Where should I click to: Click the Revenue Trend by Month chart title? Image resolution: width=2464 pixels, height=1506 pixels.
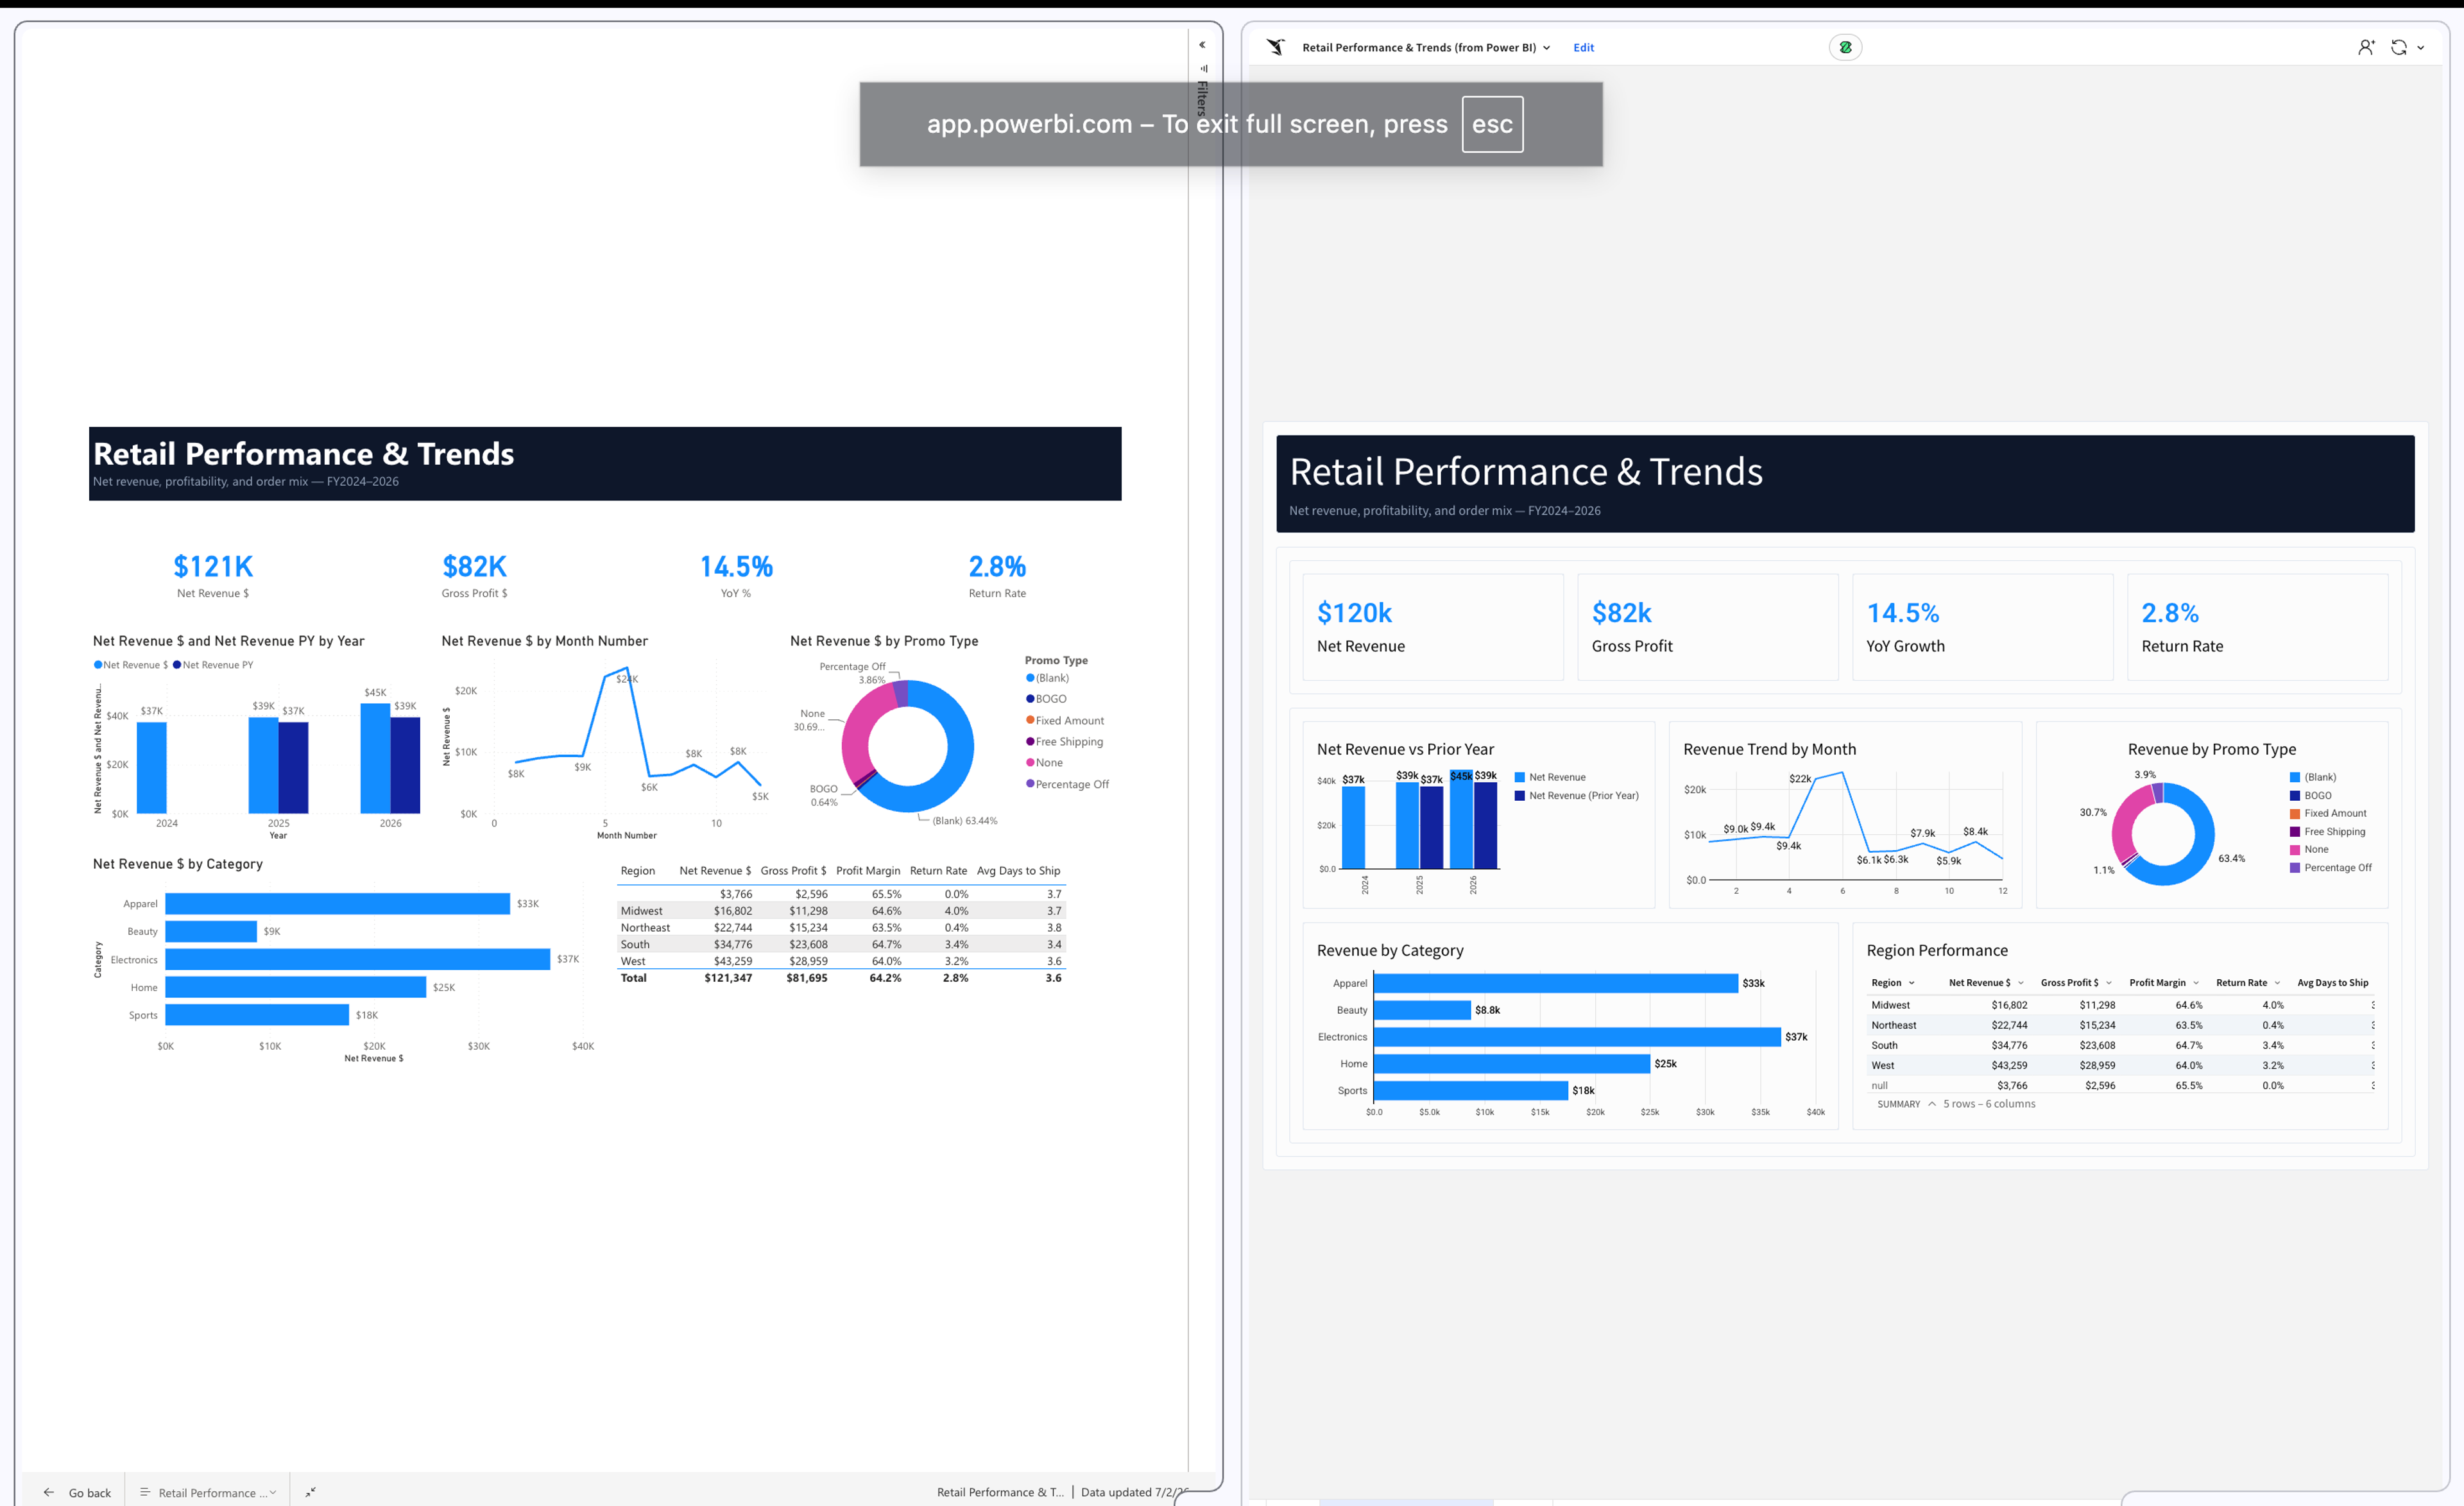1769,749
